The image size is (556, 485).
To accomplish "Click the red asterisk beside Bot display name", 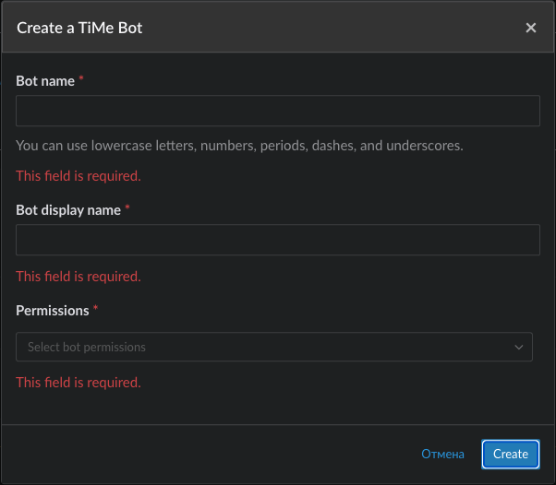I will click(x=127, y=207).
